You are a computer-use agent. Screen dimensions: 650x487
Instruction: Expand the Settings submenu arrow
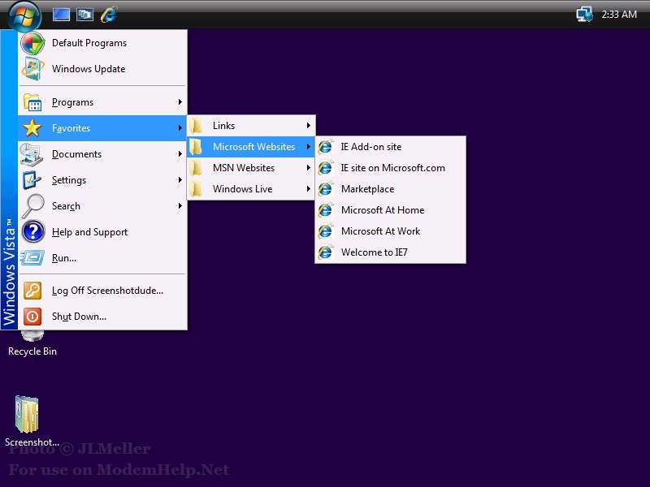click(180, 179)
